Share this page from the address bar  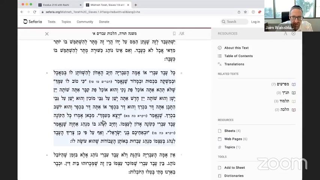239,12
